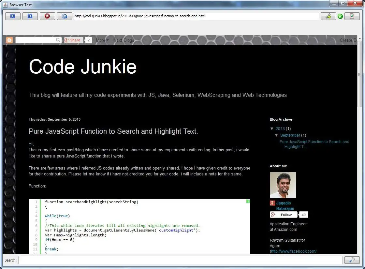This screenshot has width=365, height=269.
Task: Click the Reload page button
Action: point(65,16)
